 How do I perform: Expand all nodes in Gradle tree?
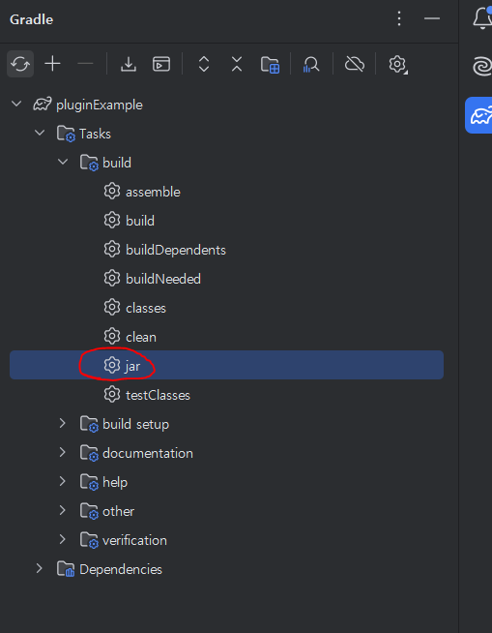[x=204, y=64]
